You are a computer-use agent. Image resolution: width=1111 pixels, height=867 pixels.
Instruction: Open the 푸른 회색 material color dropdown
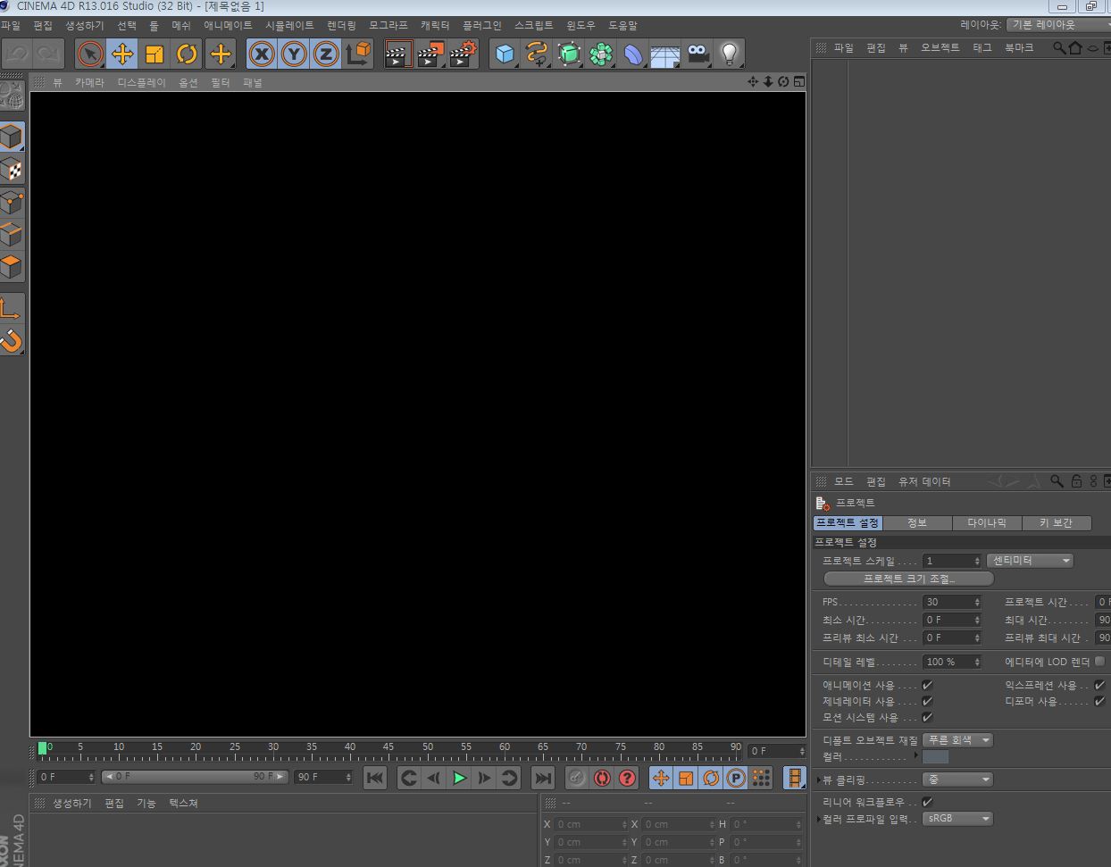click(x=957, y=740)
